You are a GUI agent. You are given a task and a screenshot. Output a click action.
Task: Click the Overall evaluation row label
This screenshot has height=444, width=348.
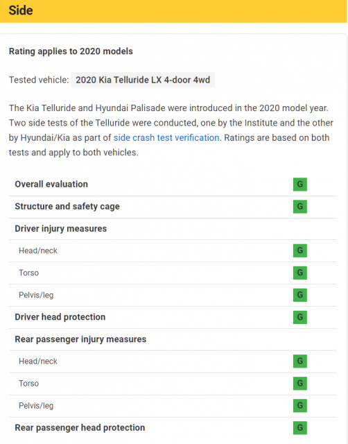click(51, 184)
